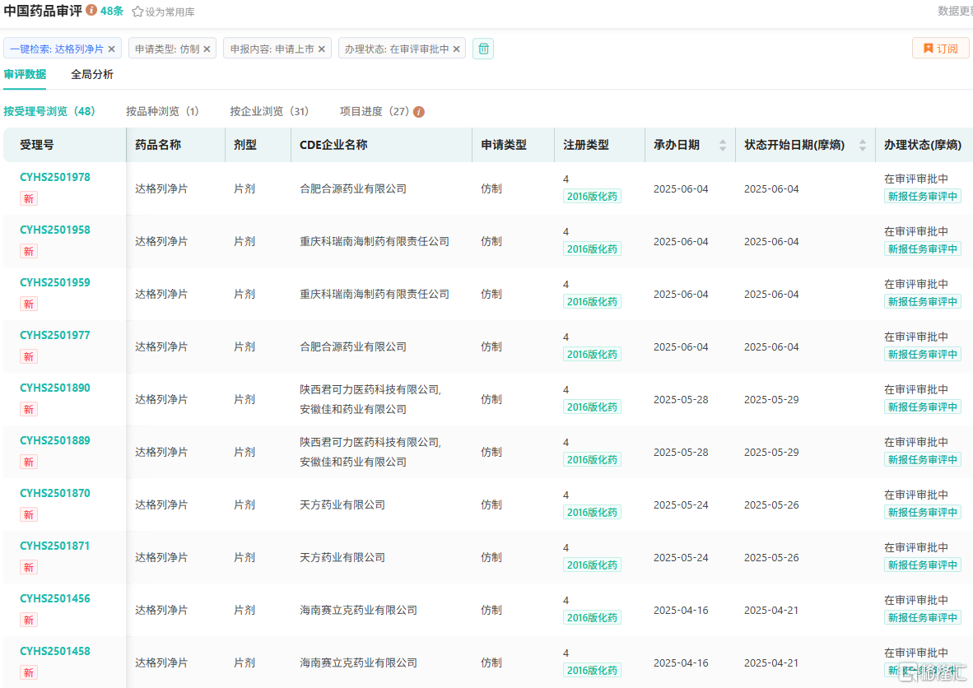973x688 pixels.
Task: Click 重庆科瑞南海制药有限责任公司 in CYHS2501958 row
Action: (x=375, y=242)
